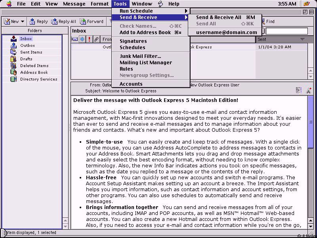Click the window zoom box icon
Viewport: 317px width, 238px height.
coord(305,12)
